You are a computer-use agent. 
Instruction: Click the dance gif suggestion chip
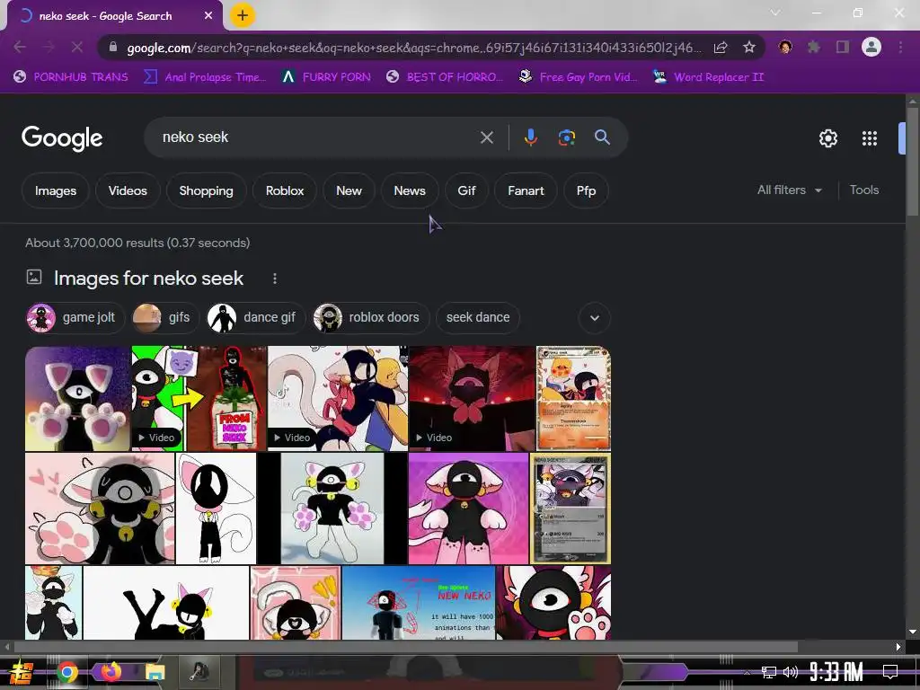click(255, 317)
